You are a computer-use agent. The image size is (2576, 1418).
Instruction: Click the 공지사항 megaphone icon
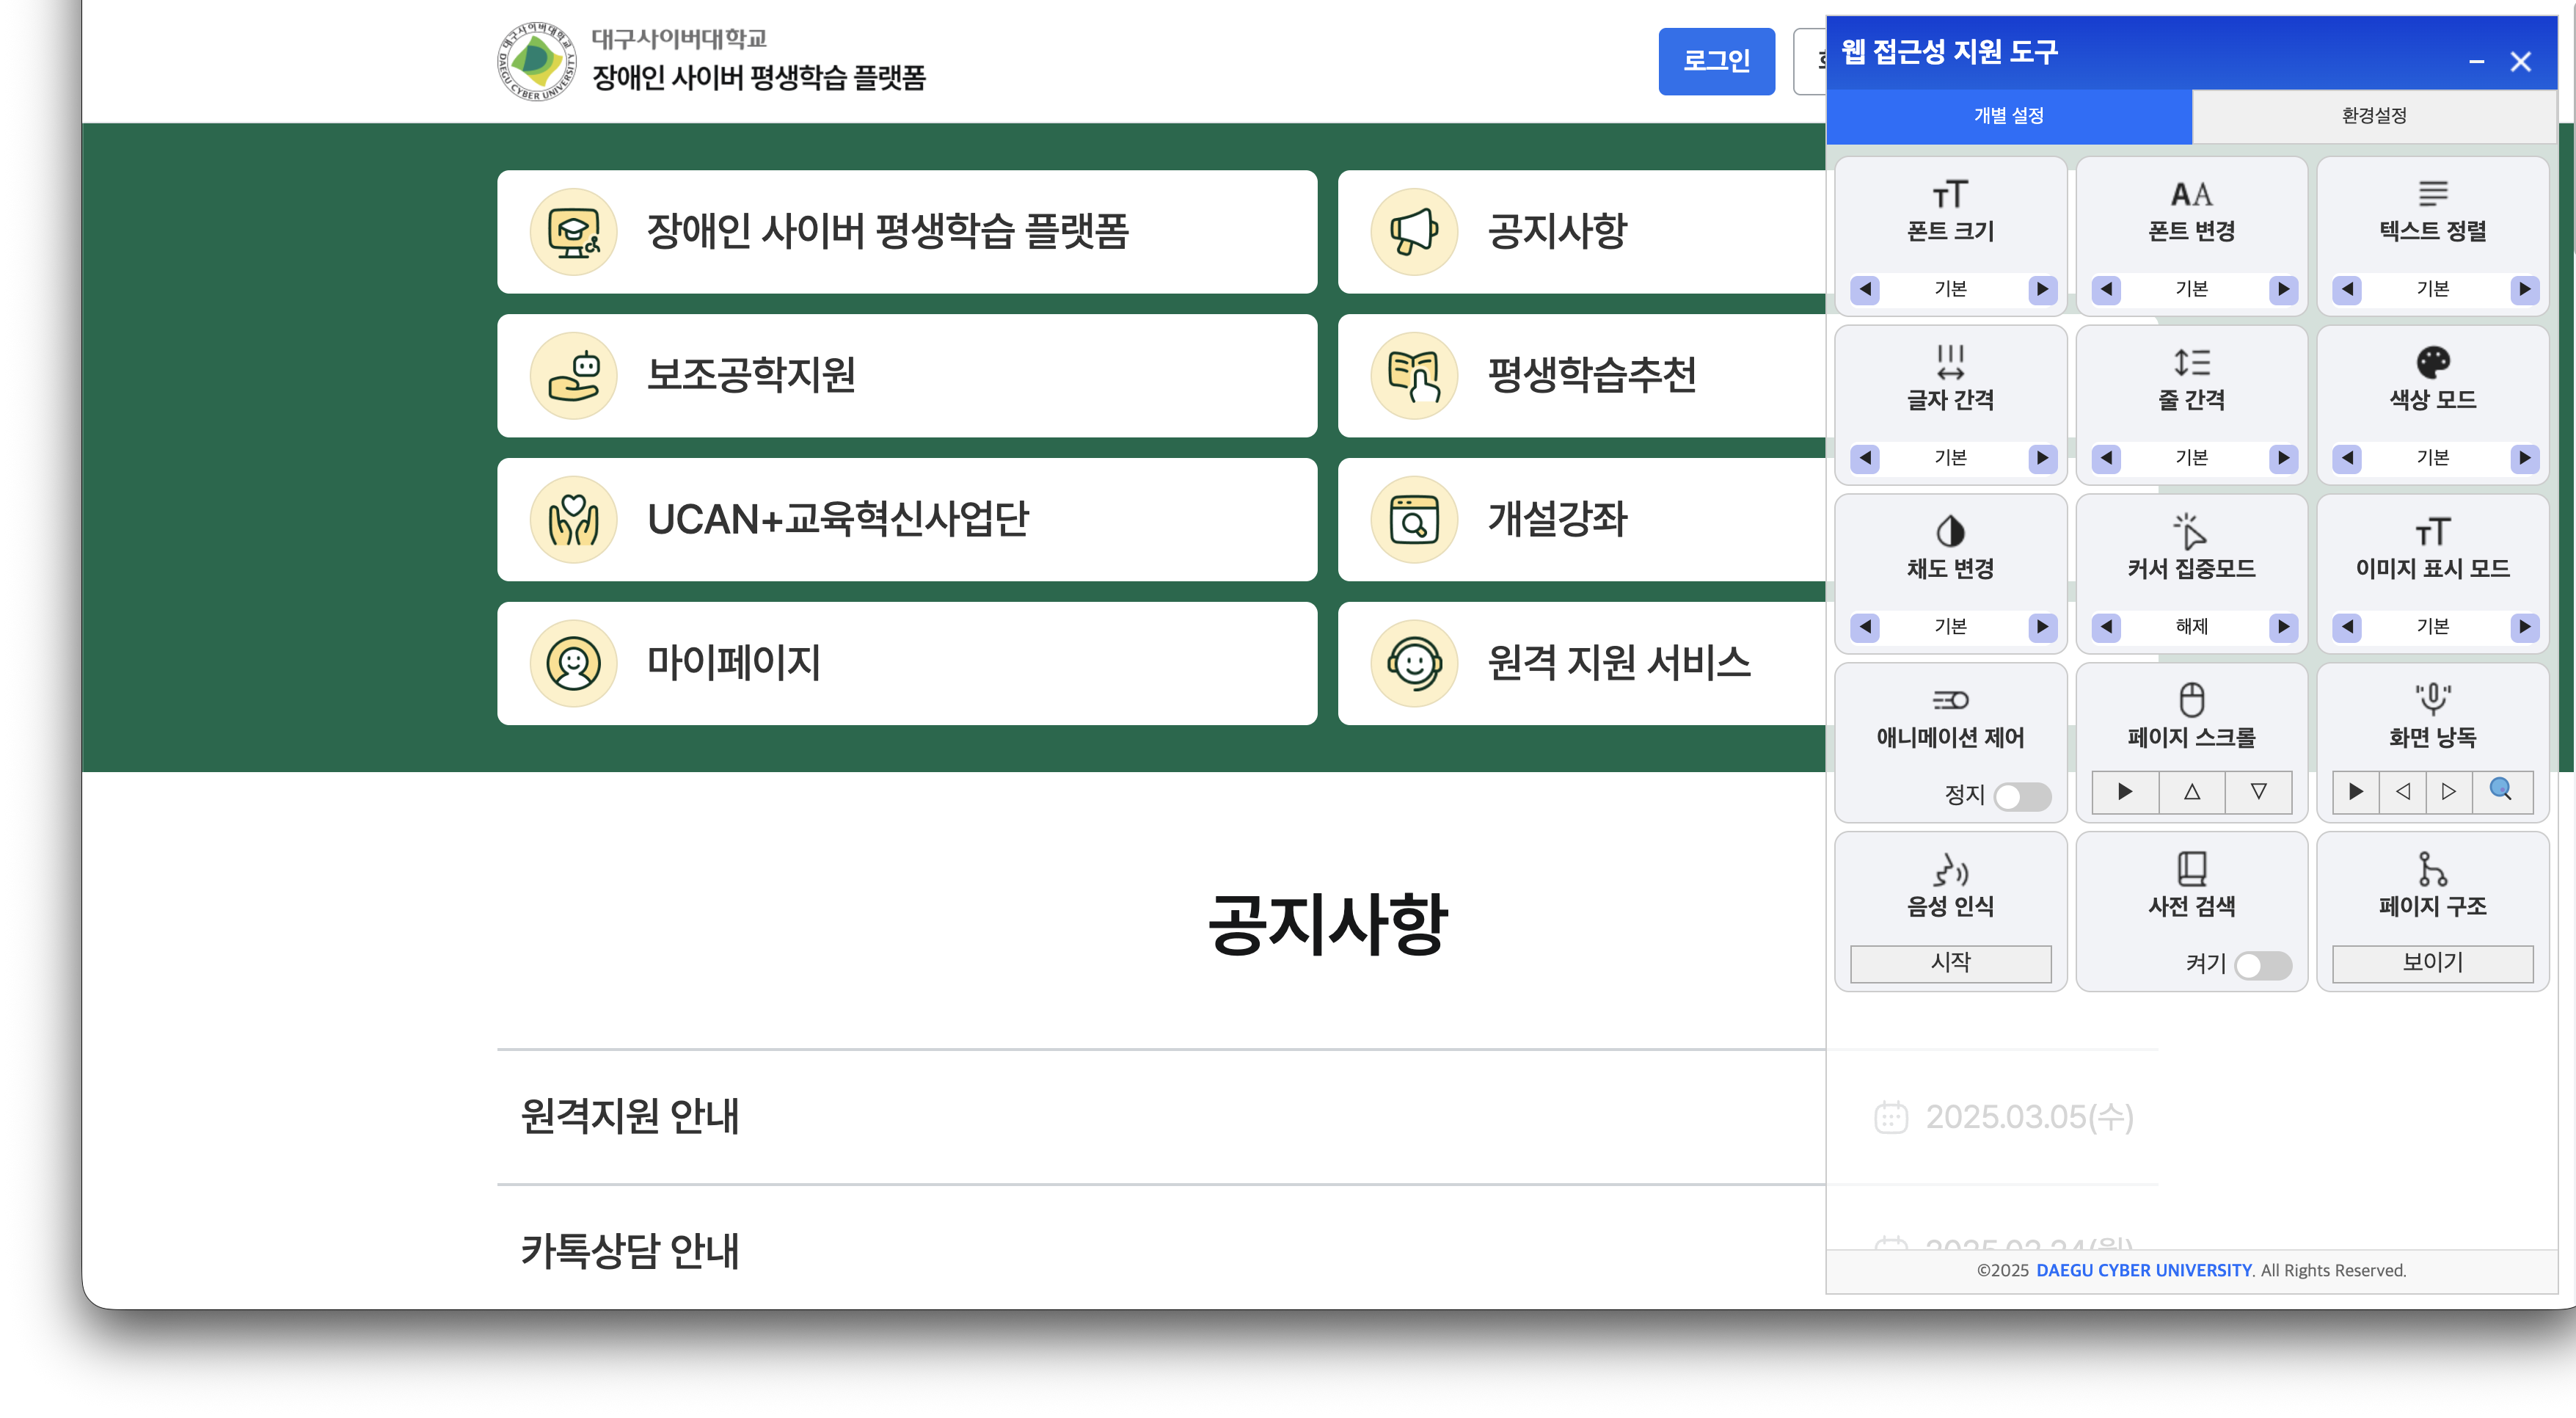(1412, 231)
